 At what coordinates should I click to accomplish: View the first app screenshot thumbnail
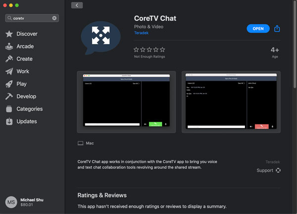pos(127,102)
